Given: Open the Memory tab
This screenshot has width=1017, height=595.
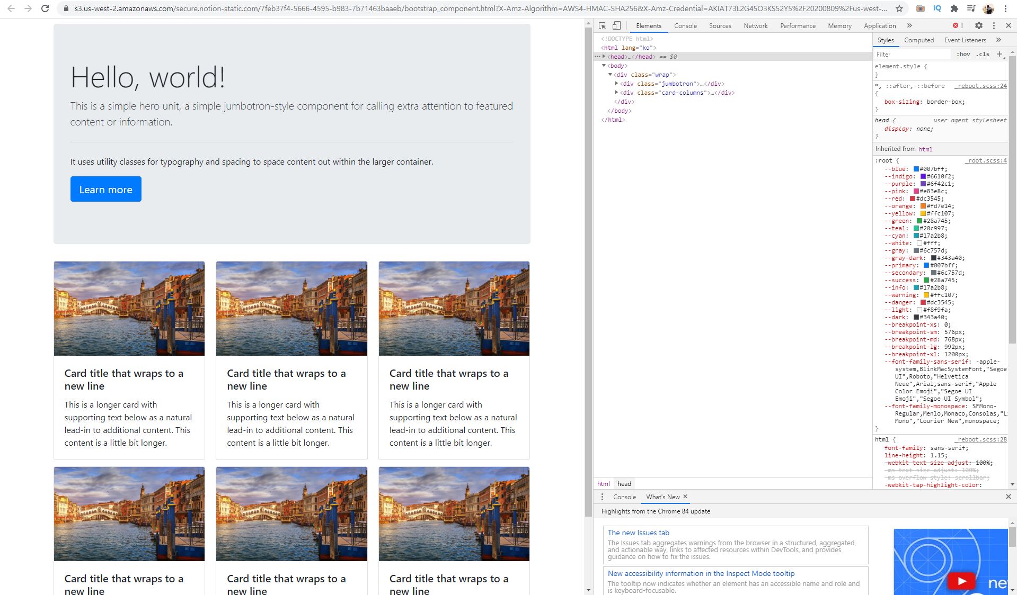Looking at the screenshot, I should point(839,25).
